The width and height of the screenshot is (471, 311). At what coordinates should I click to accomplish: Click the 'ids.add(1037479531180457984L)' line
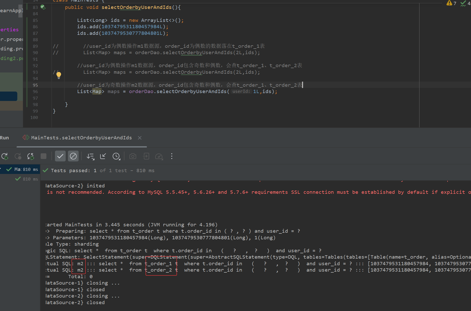click(x=123, y=27)
